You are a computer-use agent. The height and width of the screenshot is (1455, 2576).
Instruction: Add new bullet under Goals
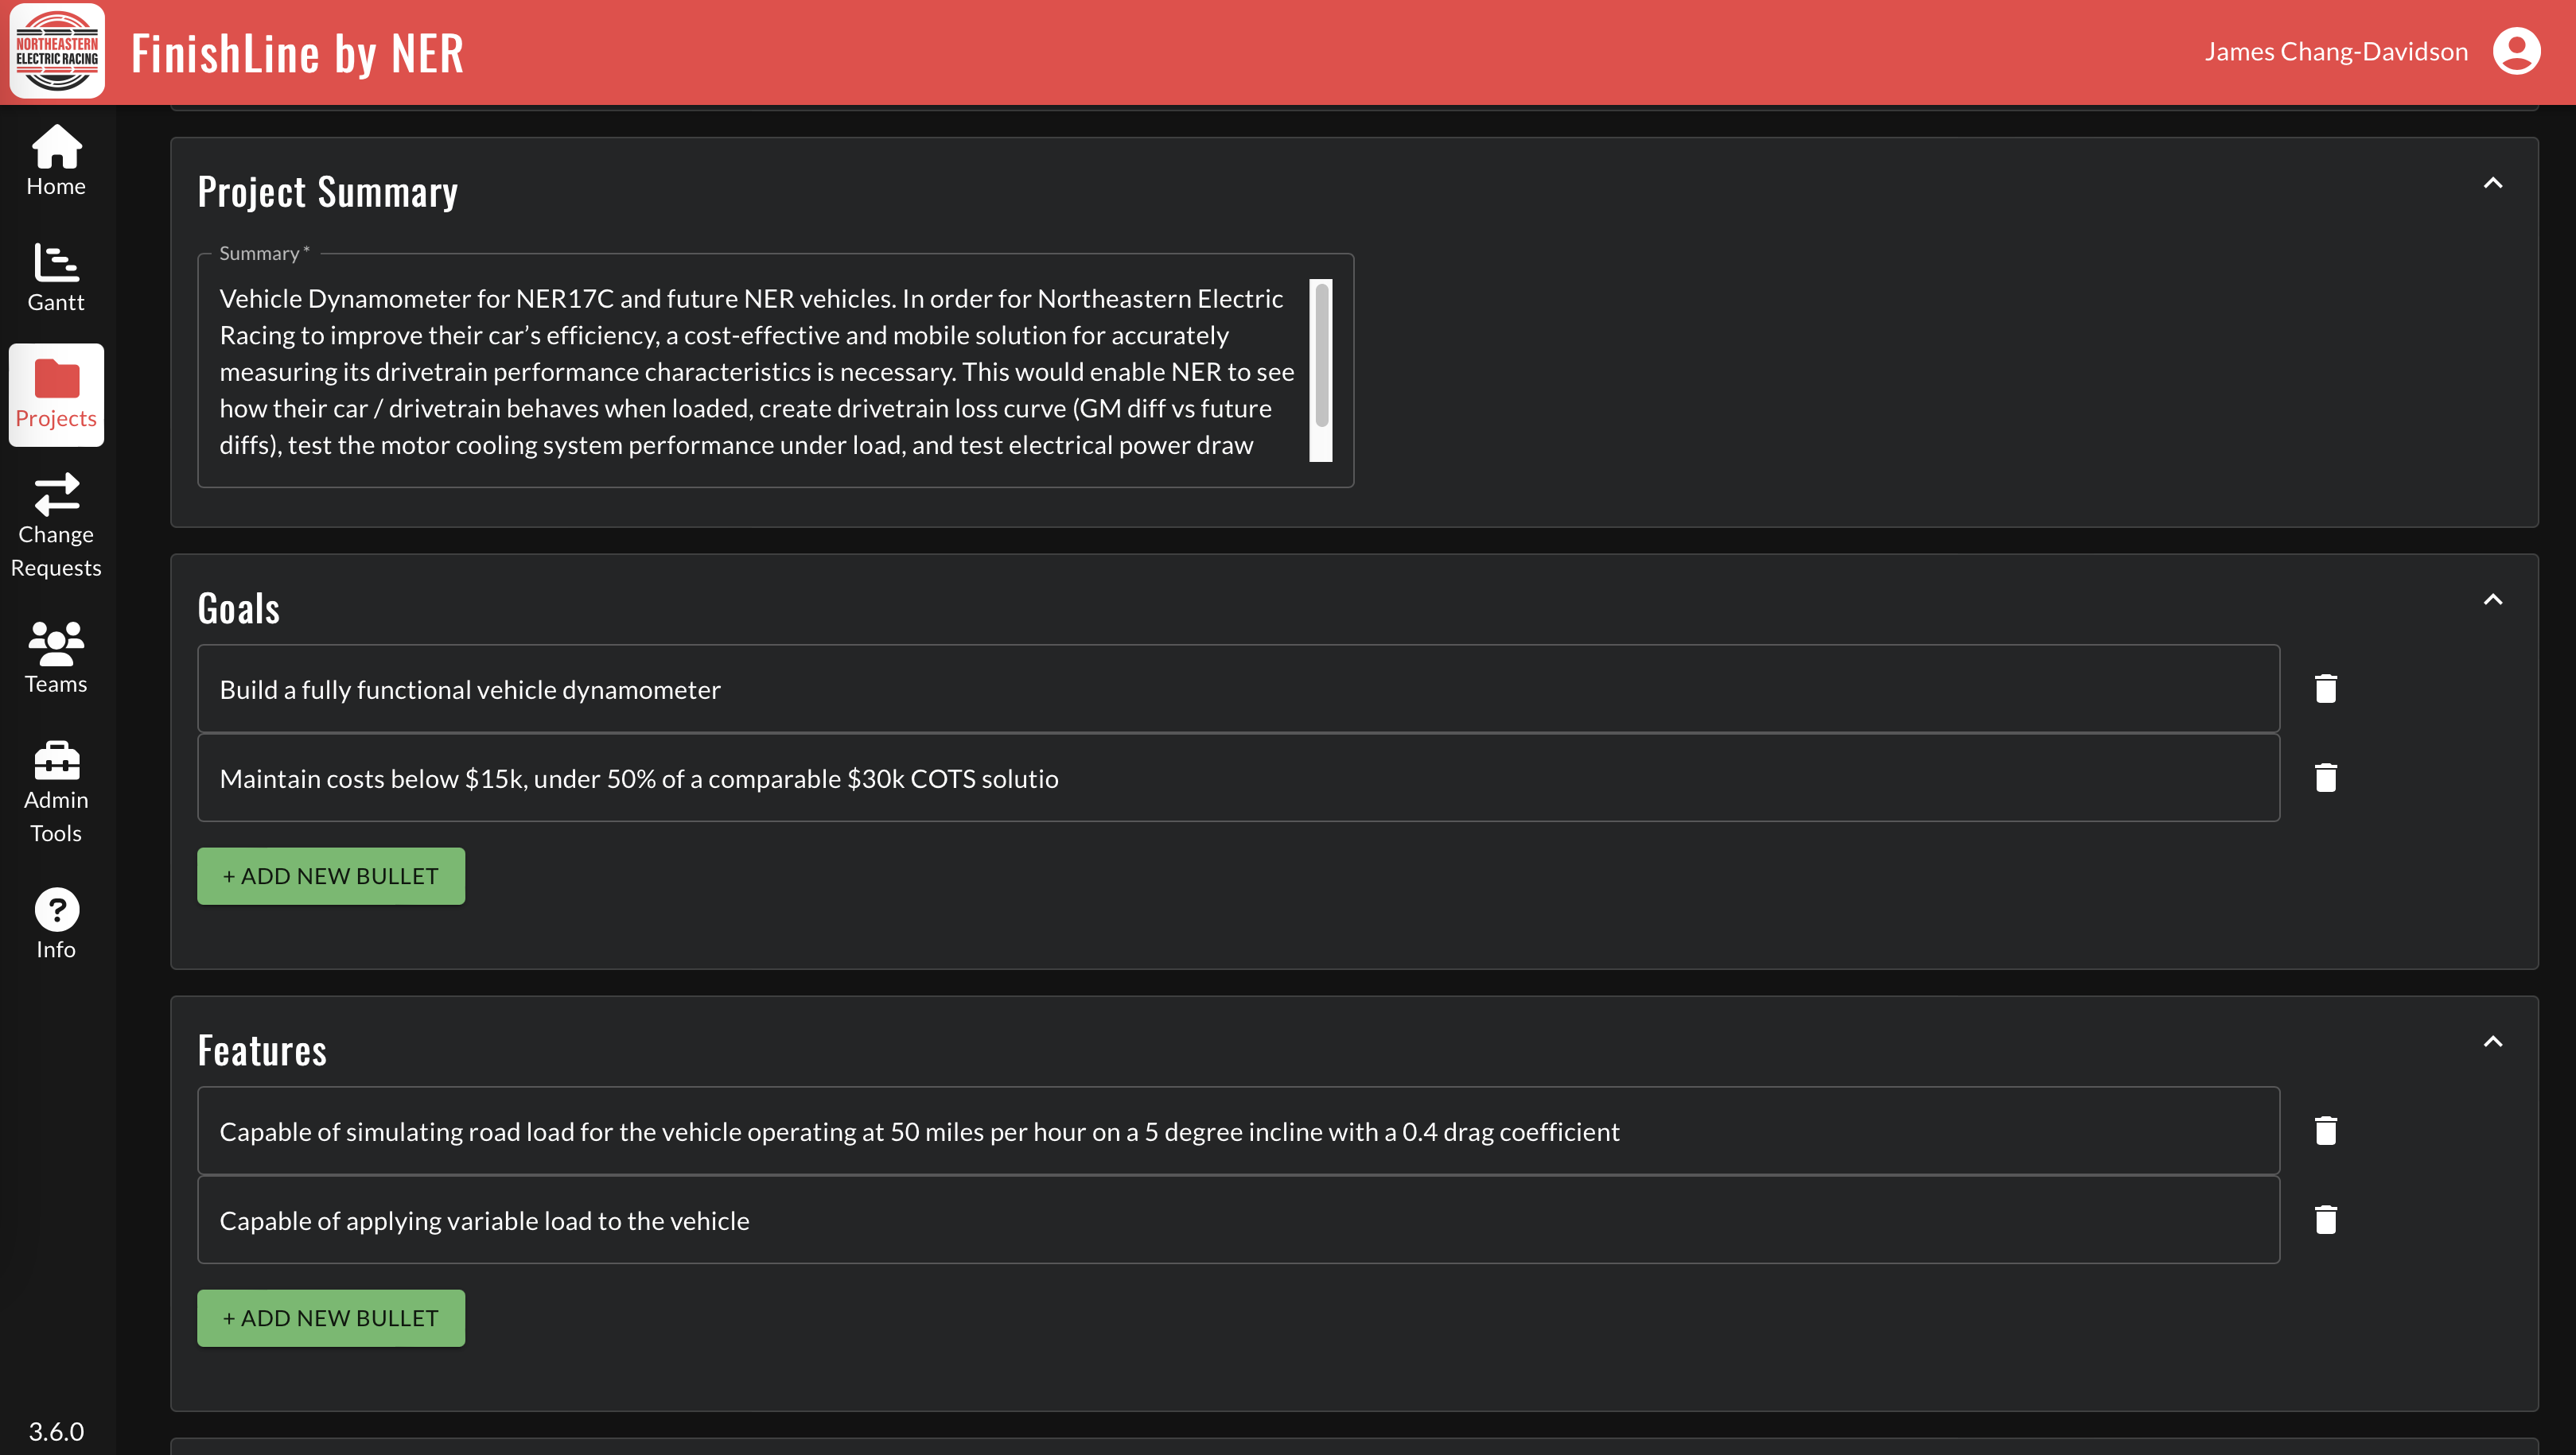(x=331, y=875)
